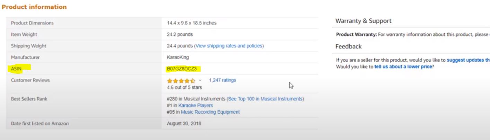Open the 4.6 star rating icon
The width and height of the screenshot is (490, 140).
click(x=181, y=80)
